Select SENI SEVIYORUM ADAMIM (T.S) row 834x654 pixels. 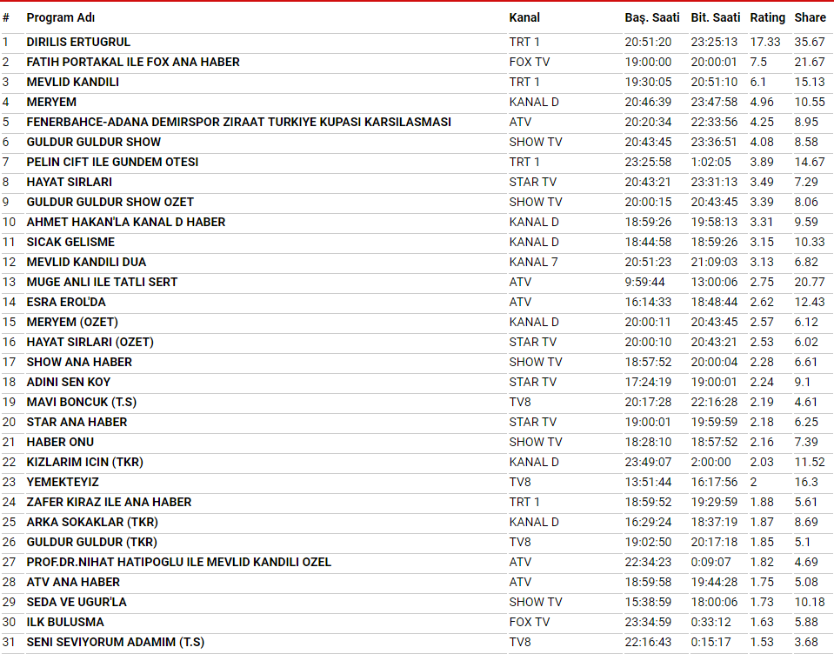[x=116, y=642]
